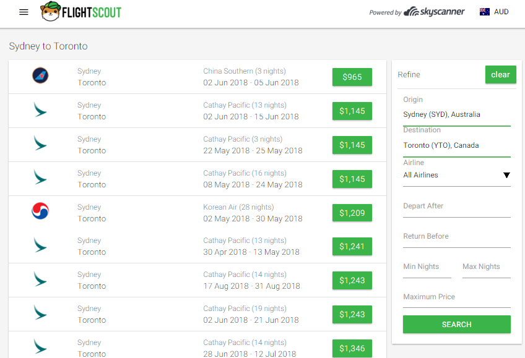Click the green SEARCH button
Screen dimensions: 525x358
[457, 324]
